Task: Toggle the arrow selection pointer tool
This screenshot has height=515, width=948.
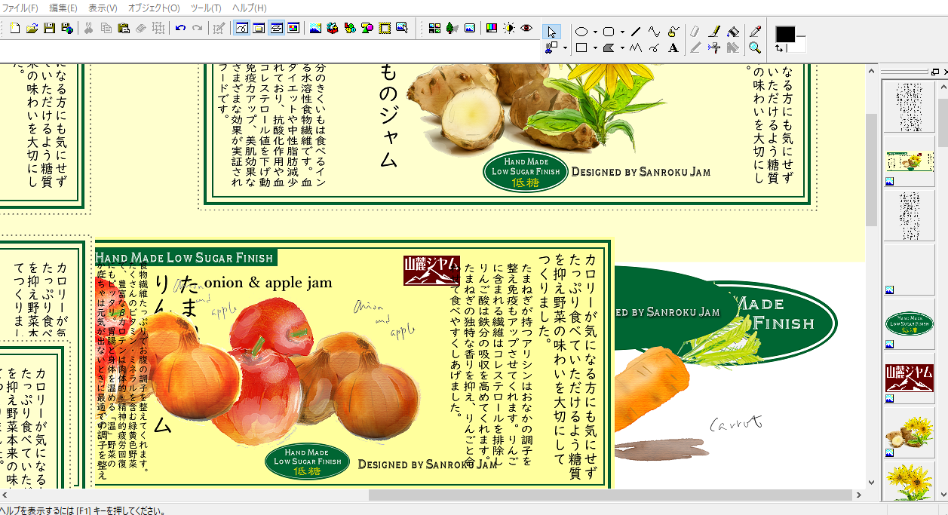Action: click(551, 32)
